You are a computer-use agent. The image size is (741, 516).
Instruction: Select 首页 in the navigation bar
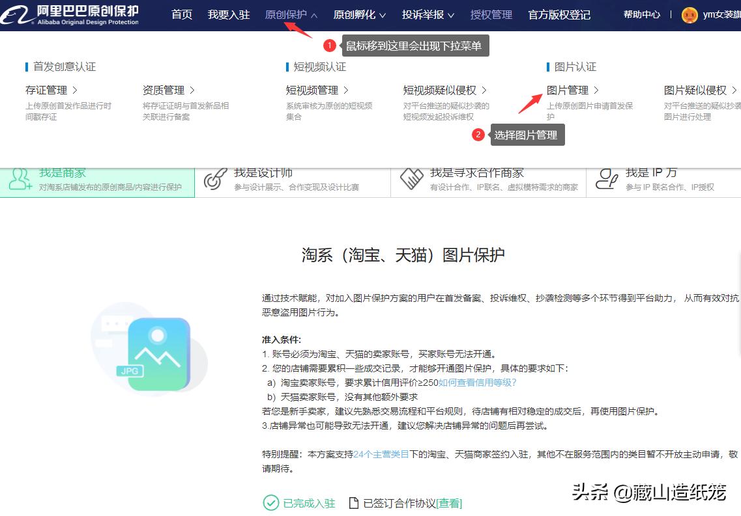(x=182, y=14)
